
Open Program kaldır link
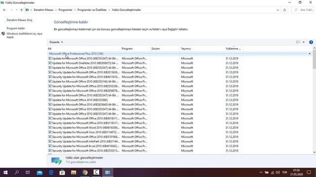point(16,29)
